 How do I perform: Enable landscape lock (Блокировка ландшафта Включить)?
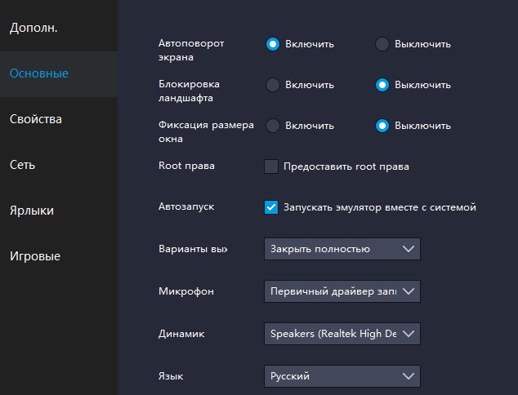273,85
